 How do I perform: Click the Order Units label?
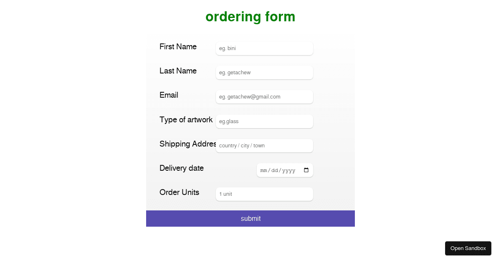[180, 192]
